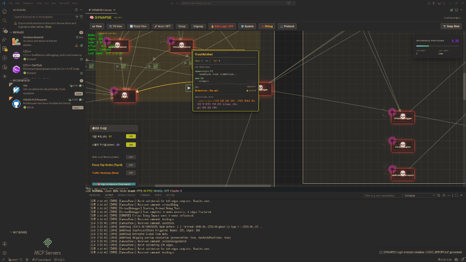The width and height of the screenshot is (466, 262).
Task: Toggle Hide Leaf Nodes switch
Action: coord(131,157)
